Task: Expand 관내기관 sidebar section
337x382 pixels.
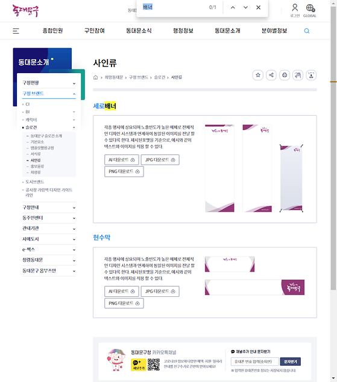Action: (x=49, y=228)
